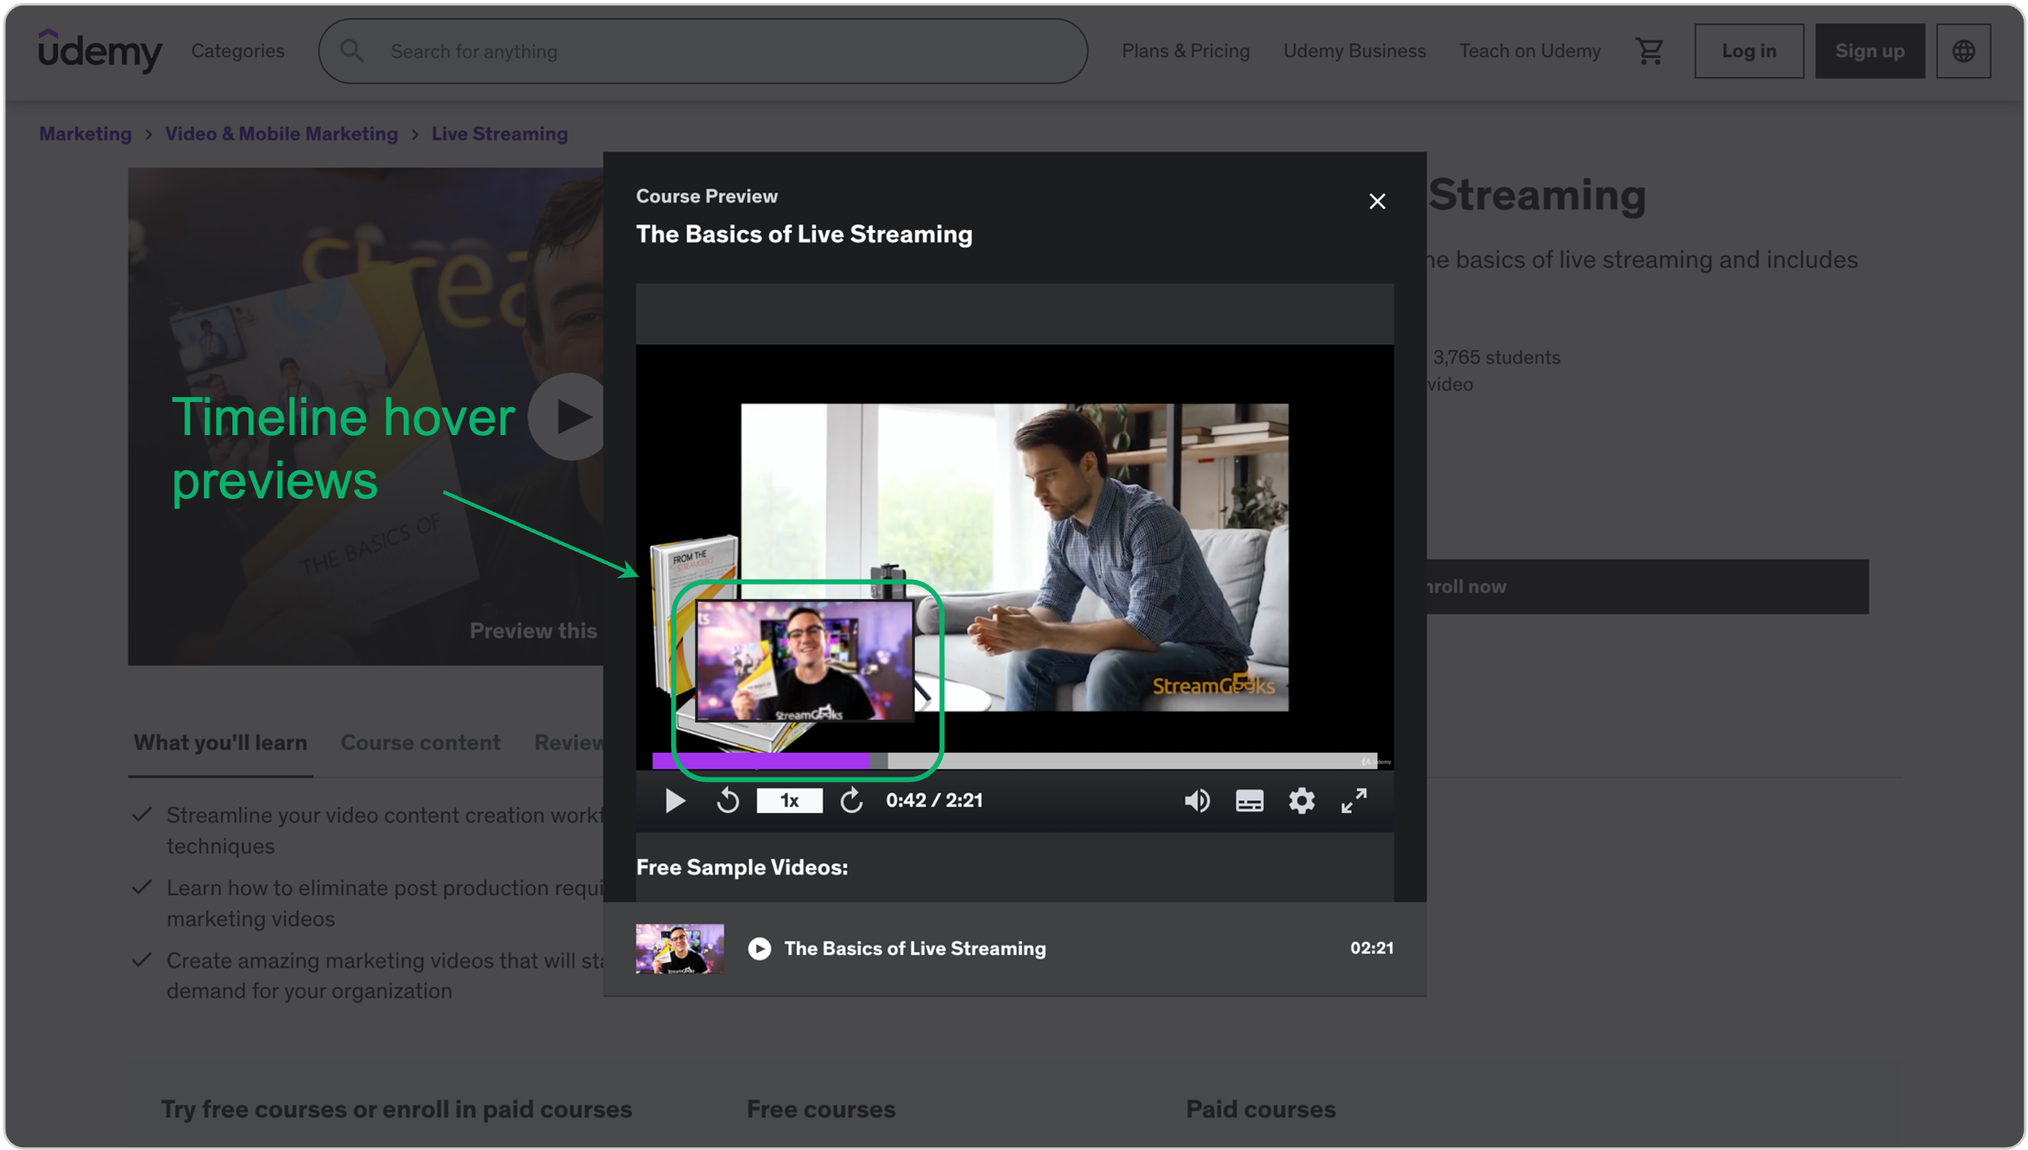Click the Preview this course label
The height and width of the screenshot is (1150, 2028).
coord(533,630)
